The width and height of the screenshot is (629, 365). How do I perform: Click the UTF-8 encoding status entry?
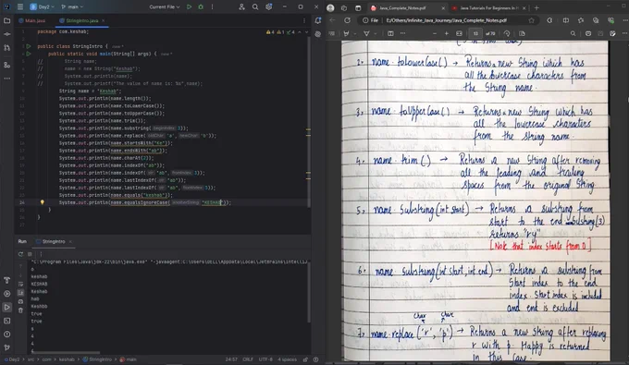265,359
